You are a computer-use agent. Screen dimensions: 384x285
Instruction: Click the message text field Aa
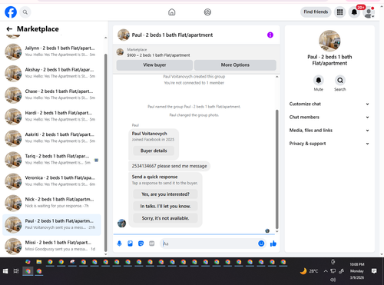click(x=209, y=244)
